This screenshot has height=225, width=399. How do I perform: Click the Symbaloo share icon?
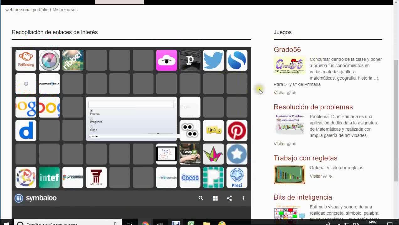tap(229, 198)
